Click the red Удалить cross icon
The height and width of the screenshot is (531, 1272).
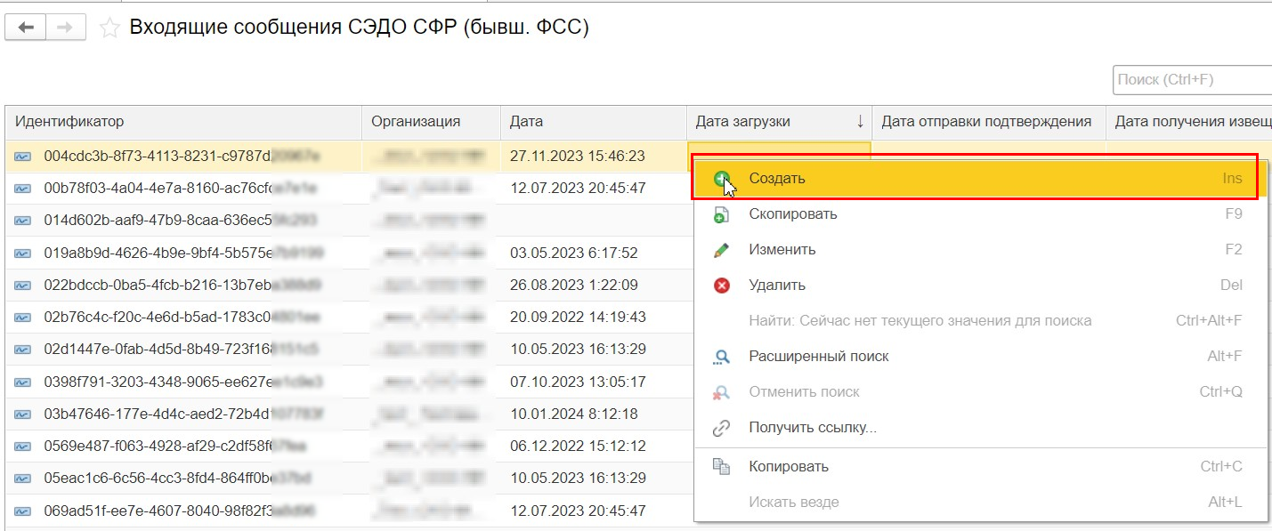click(x=722, y=286)
